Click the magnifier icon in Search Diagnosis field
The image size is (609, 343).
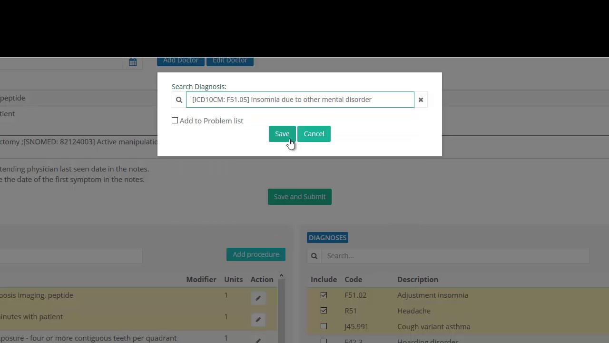179,100
